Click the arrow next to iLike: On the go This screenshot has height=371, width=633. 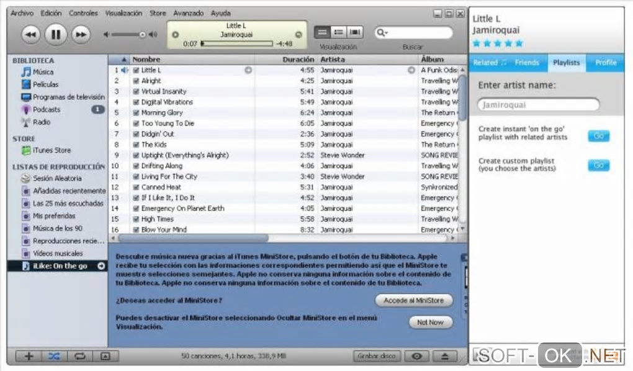pos(101,266)
